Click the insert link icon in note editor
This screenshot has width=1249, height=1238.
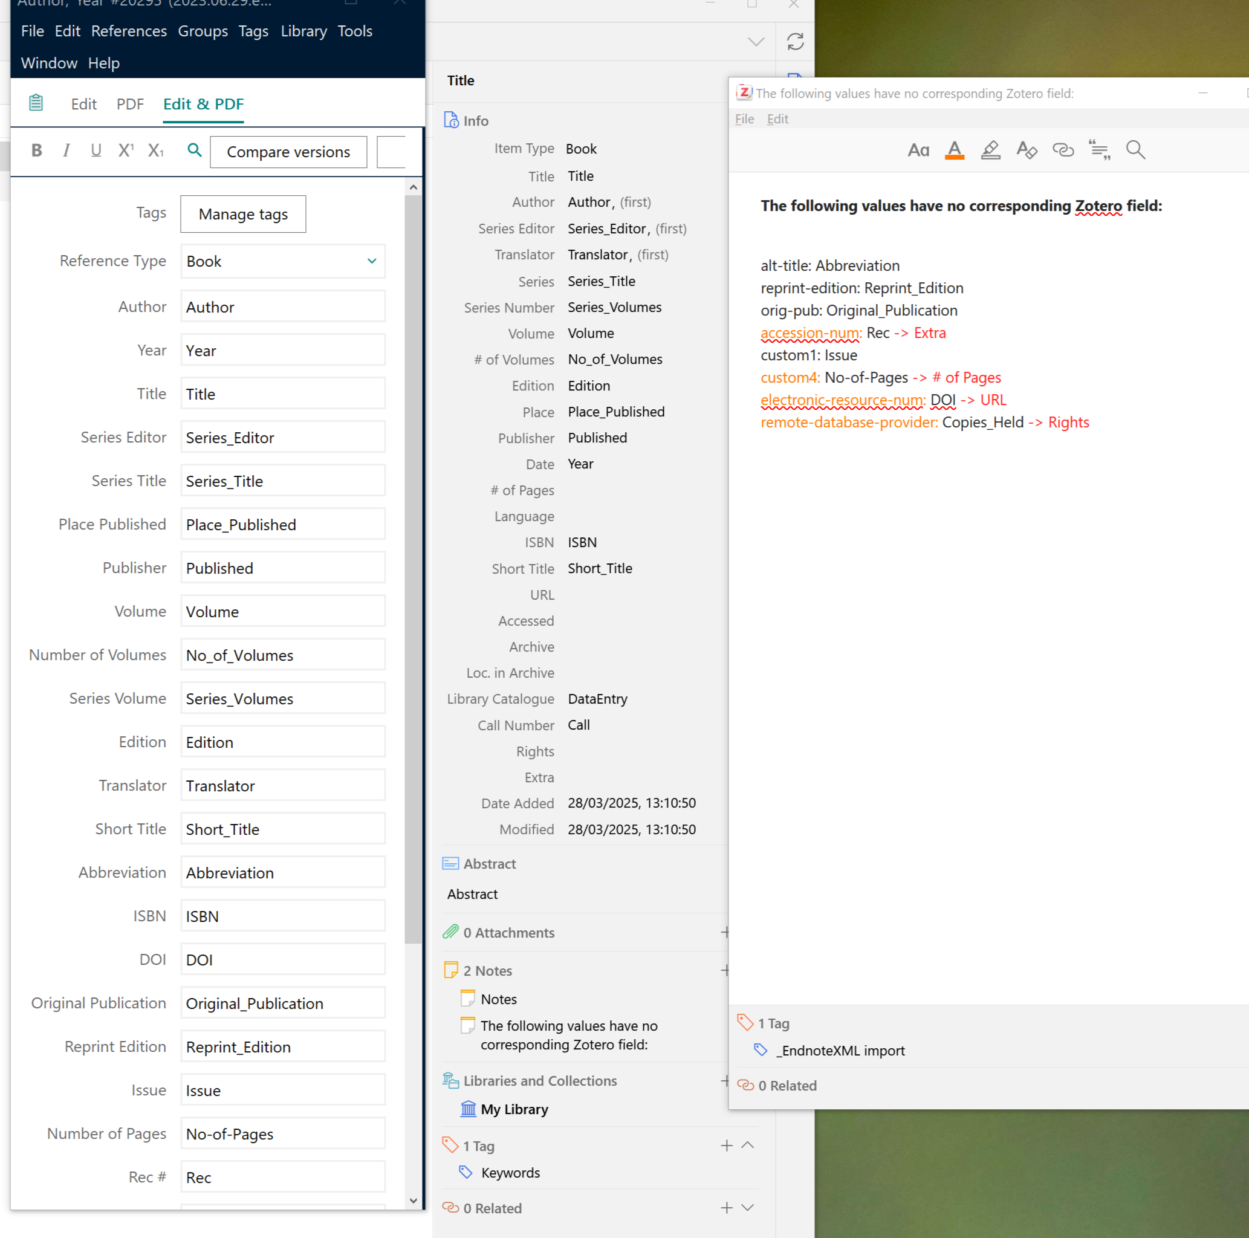pos(1063,150)
